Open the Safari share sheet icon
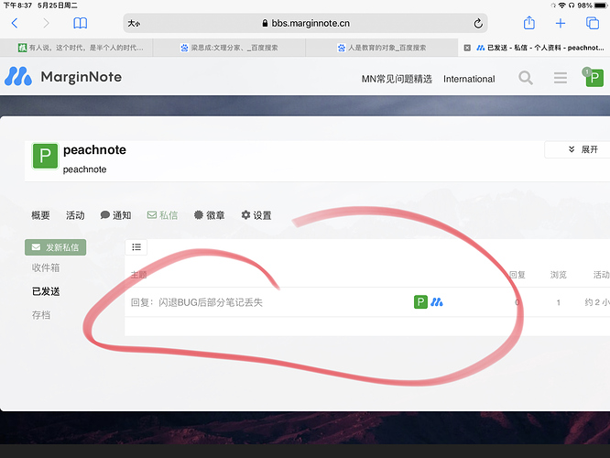The width and height of the screenshot is (610, 458). point(529,23)
